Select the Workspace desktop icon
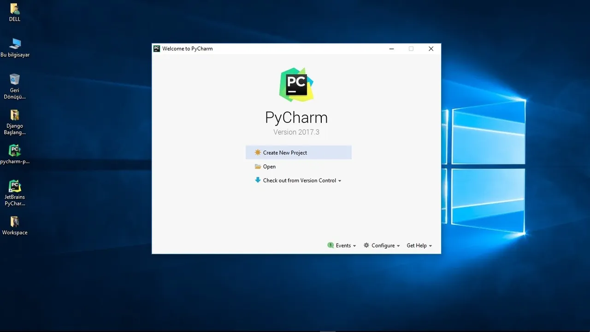The width and height of the screenshot is (590, 332). click(x=15, y=226)
